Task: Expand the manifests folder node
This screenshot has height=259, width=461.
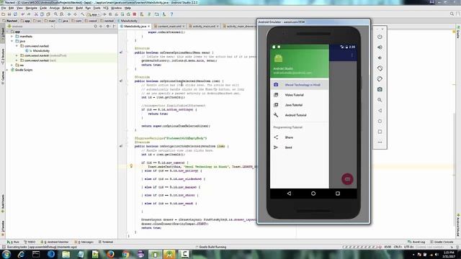Action: pyautogui.click(x=12, y=37)
